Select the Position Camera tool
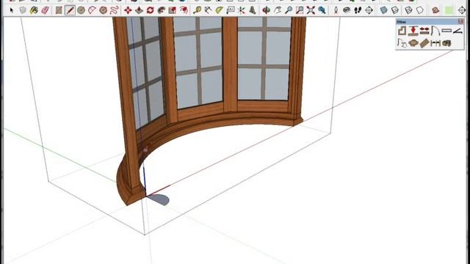Image resolution: width=470 pixels, height=264 pixels. [336, 10]
